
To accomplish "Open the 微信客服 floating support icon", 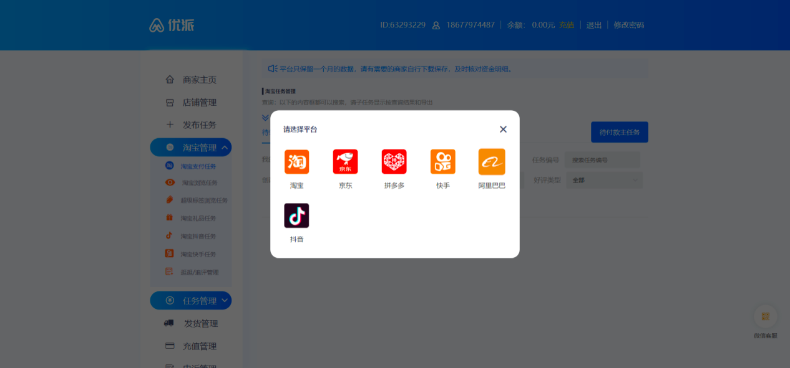I will pos(765,317).
